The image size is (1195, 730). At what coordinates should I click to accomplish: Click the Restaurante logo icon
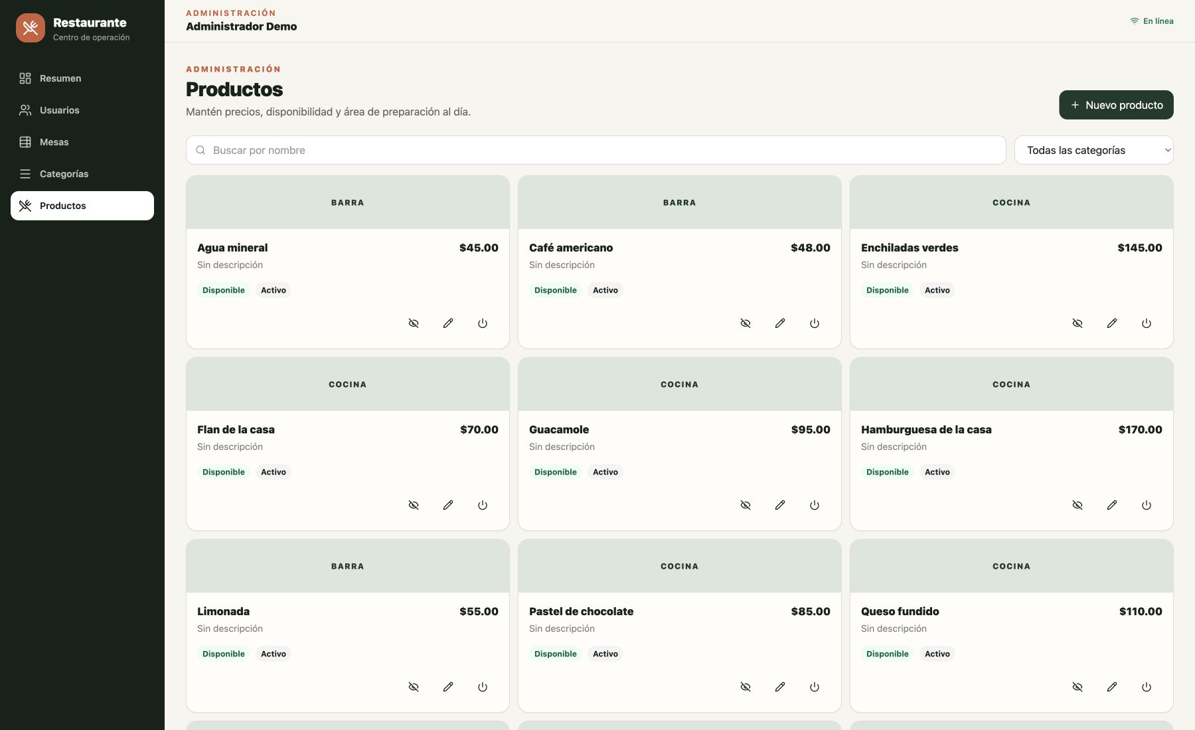point(31,28)
